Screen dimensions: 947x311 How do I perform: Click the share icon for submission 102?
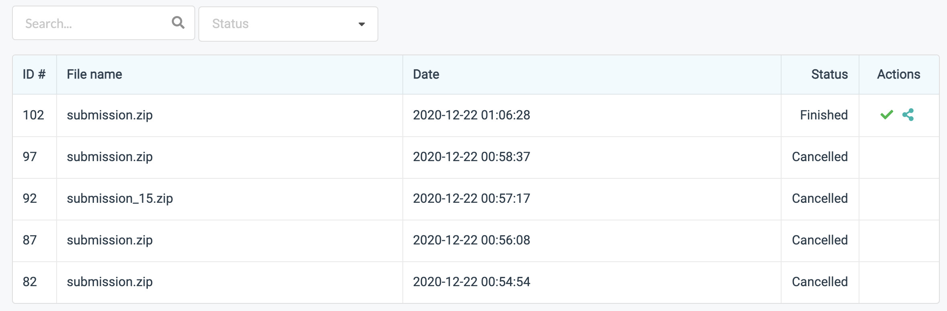click(909, 115)
